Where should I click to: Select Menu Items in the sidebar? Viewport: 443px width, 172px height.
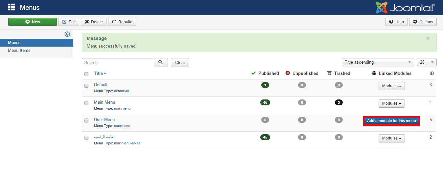tap(19, 51)
